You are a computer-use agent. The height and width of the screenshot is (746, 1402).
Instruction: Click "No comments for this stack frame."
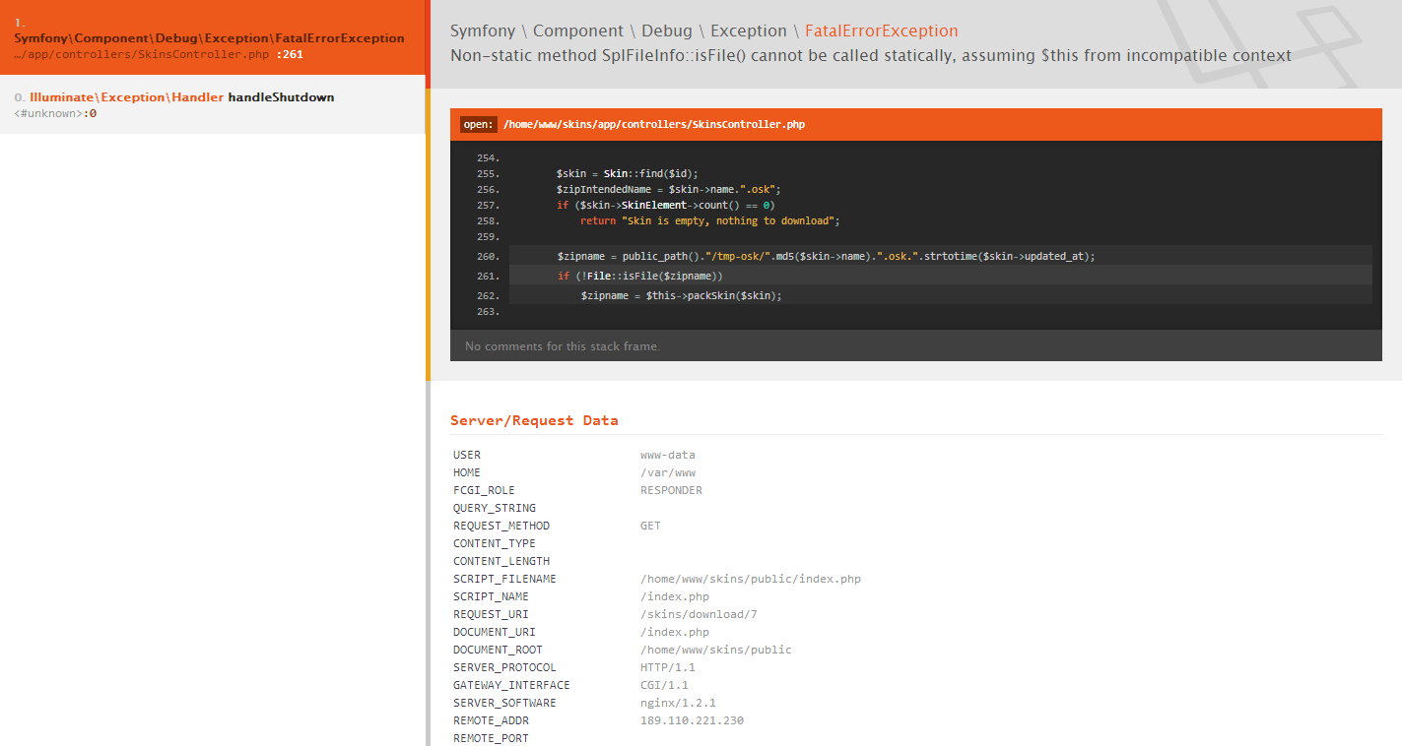pos(563,346)
